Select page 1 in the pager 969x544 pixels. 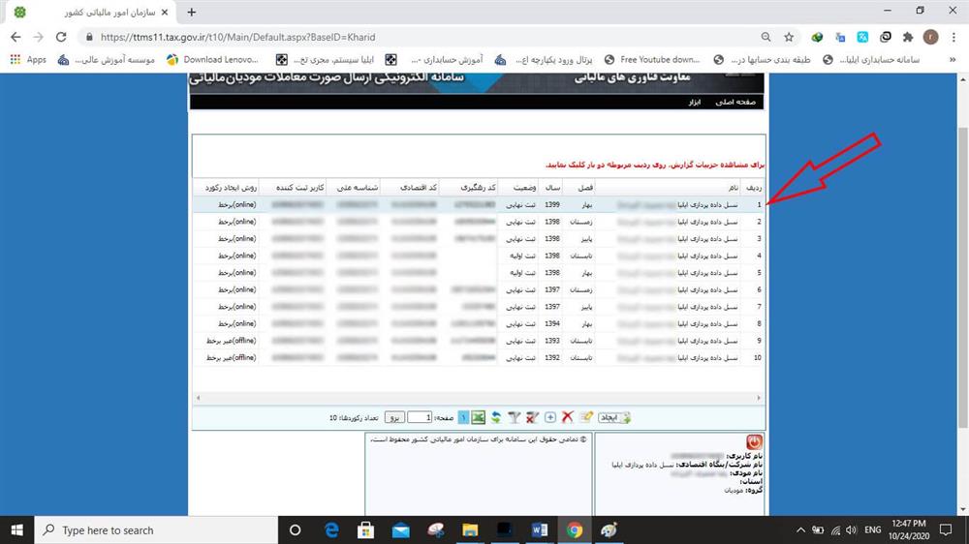pyautogui.click(x=463, y=417)
